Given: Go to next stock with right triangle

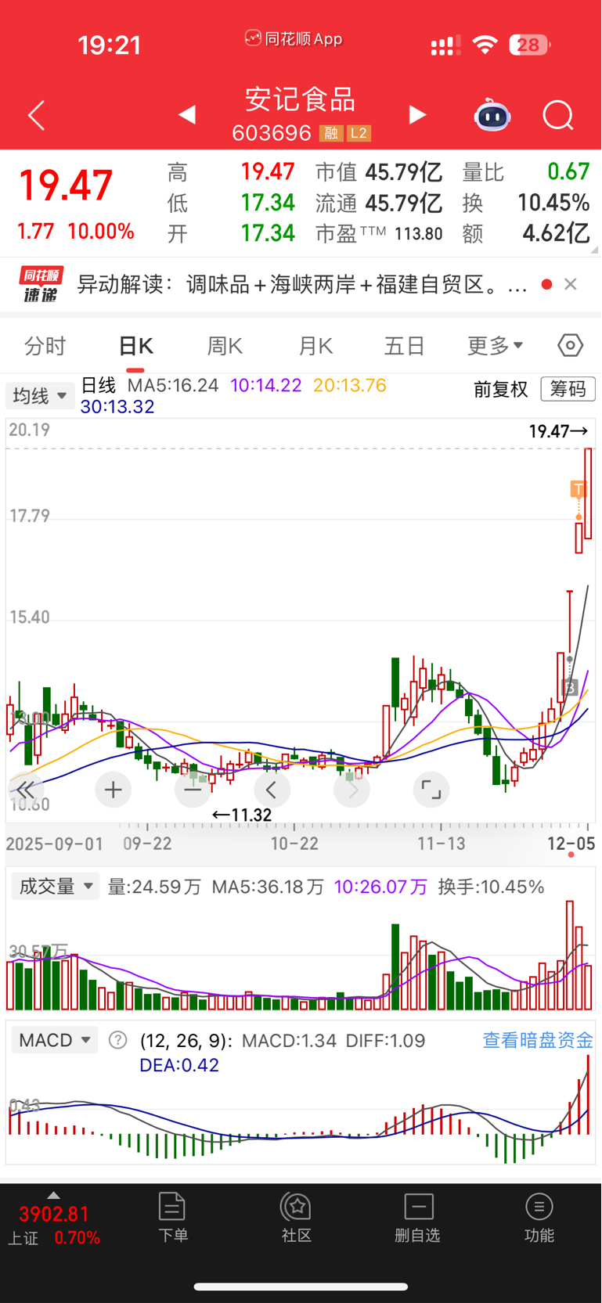Looking at the screenshot, I should [x=417, y=115].
